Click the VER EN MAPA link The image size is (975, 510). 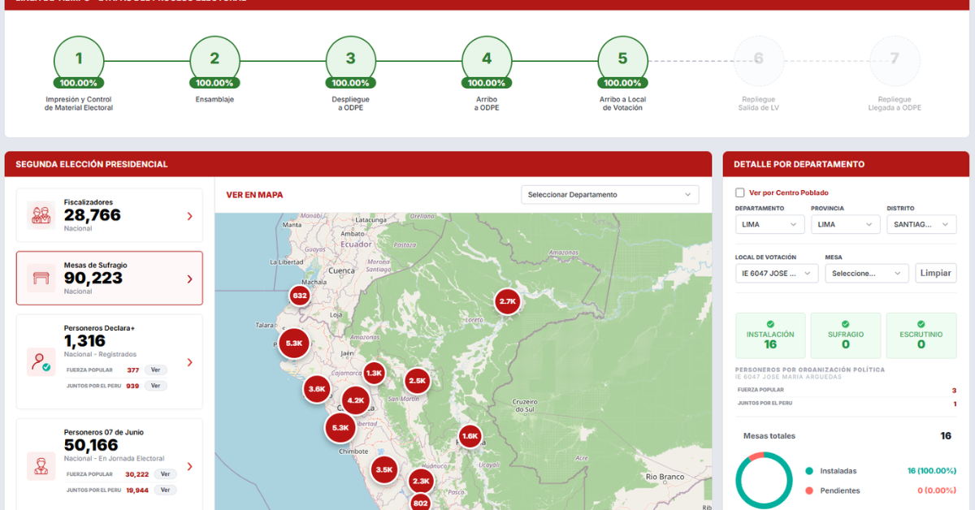tap(254, 195)
